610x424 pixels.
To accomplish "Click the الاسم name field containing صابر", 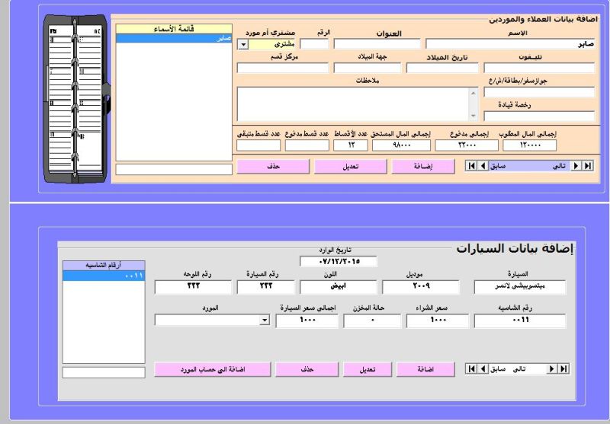I will click(x=510, y=43).
